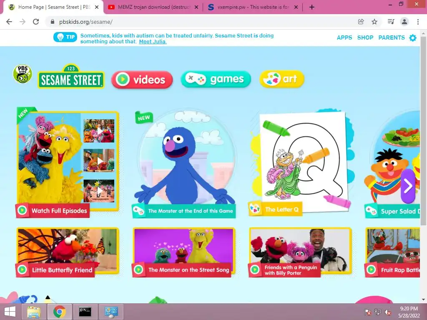Click Chrome icon in taskbar
The width and height of the screenshot is (427, 320).
[59, 312]
